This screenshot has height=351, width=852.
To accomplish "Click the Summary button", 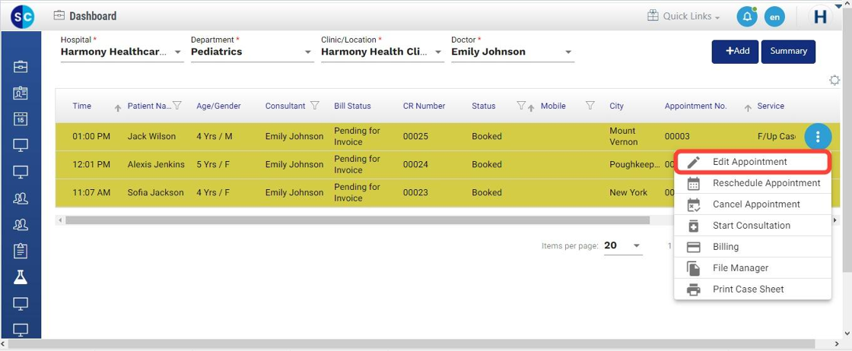I will [788, 52].
